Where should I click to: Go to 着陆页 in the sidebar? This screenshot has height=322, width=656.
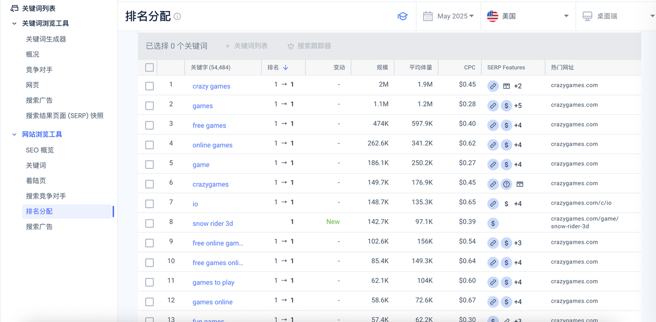pos(36,181)
